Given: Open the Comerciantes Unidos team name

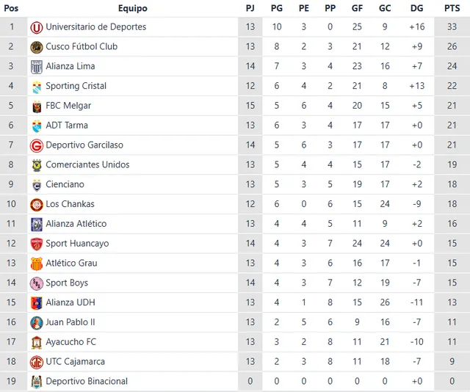Looking at the screenshot, I should coord(87,164).
